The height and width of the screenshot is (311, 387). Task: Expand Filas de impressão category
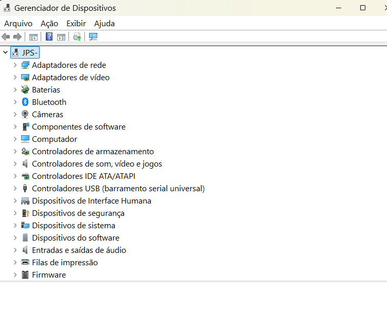(x=15, y=262)
